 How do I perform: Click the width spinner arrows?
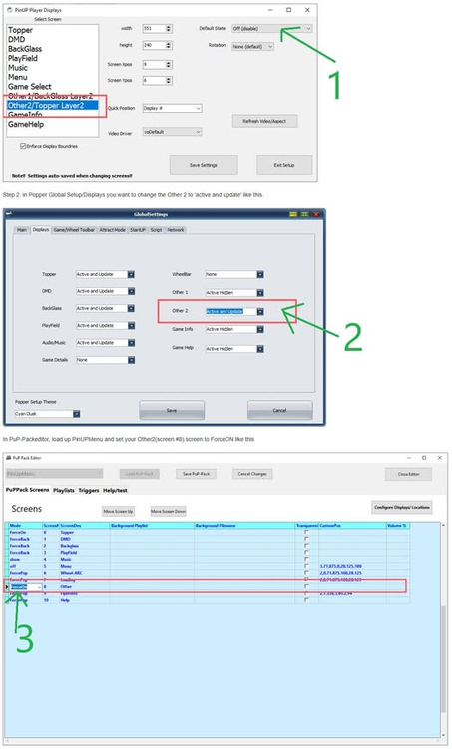(x=168, y=29)
